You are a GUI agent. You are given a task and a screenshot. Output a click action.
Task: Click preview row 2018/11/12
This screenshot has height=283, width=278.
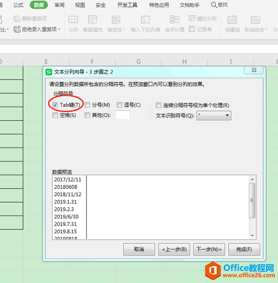pos(68,194)
